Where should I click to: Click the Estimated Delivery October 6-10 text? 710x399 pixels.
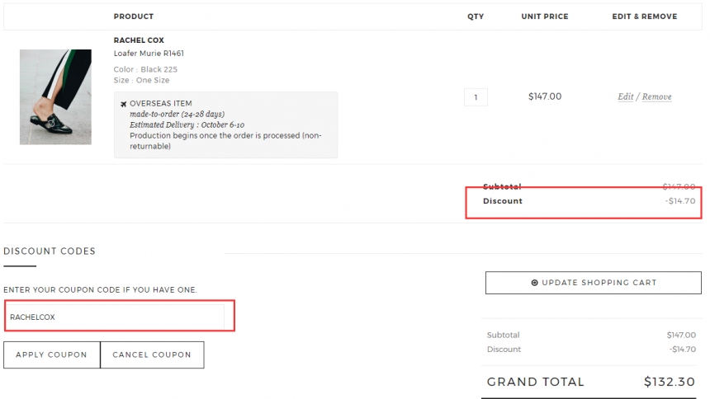click(187, 124)
